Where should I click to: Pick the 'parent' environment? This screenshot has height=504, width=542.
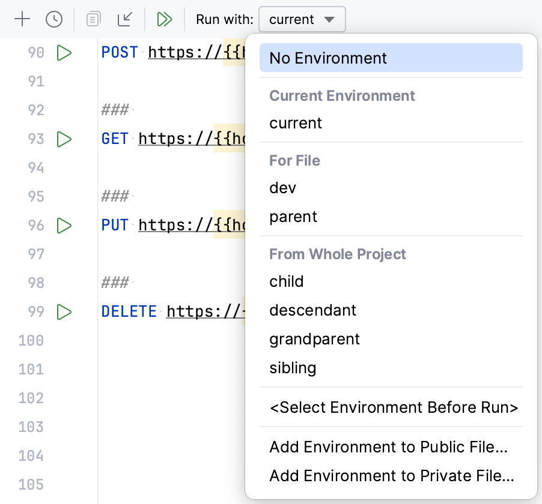[x=293, y=217]
